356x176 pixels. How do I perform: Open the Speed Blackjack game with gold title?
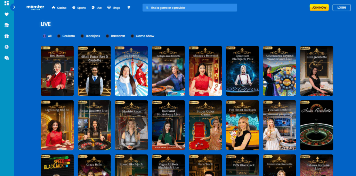tap(131, 165)
